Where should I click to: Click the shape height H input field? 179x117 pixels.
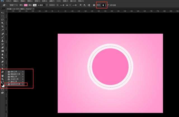75,5
